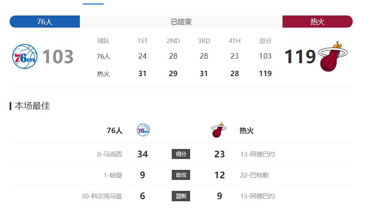This screenshot has height=213, width=369.
Task: Click the 得分 category badge
Action: tap(181, 154)
